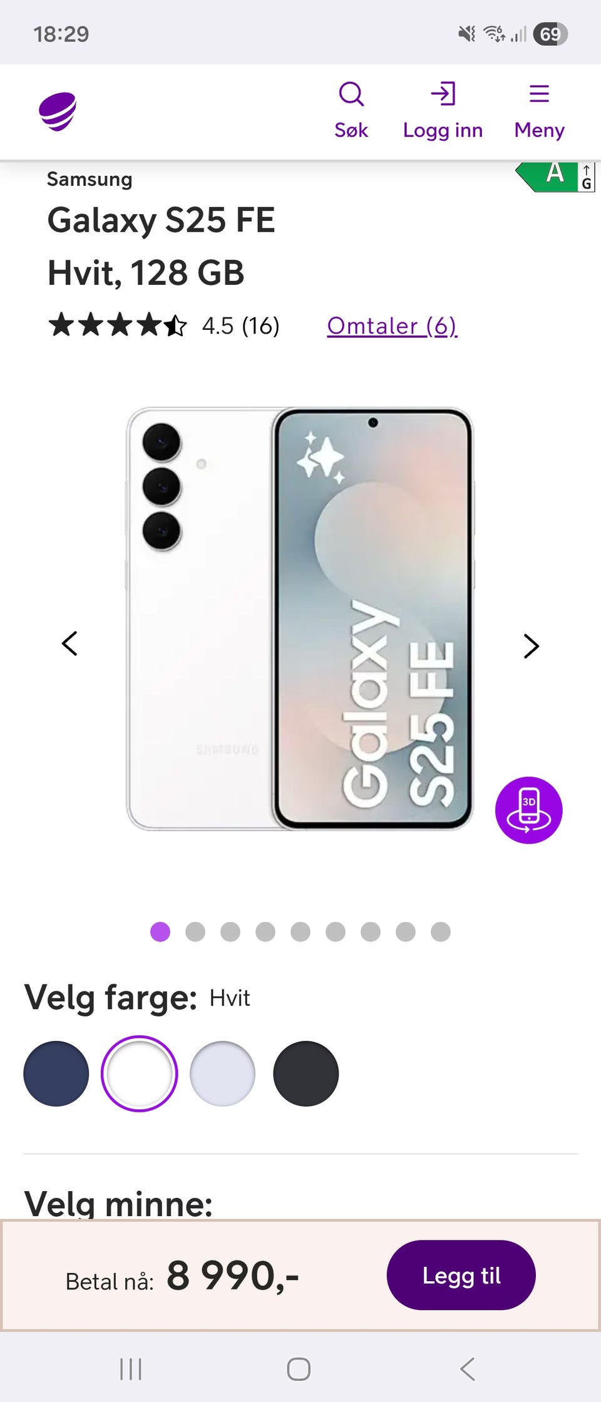Open search with the Søk icon
601x1402 pixels.
tap(351, 95)
